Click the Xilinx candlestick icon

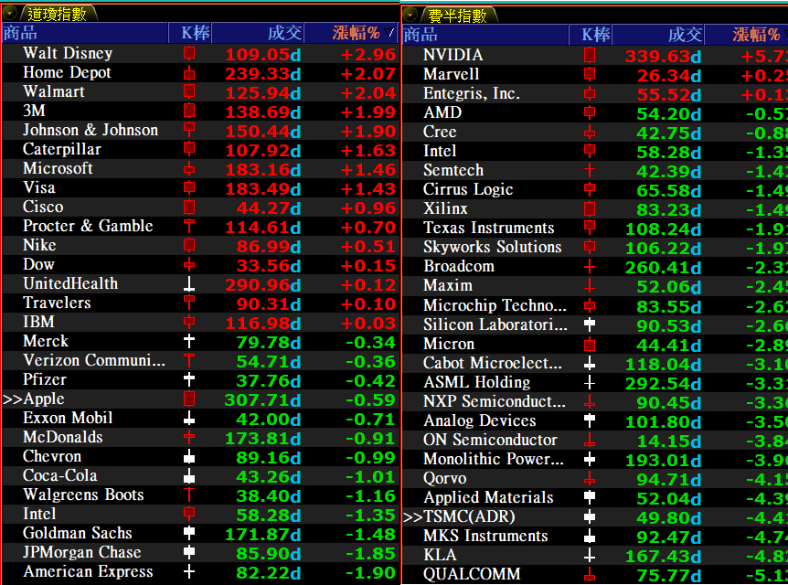click(x=590, y=208)
